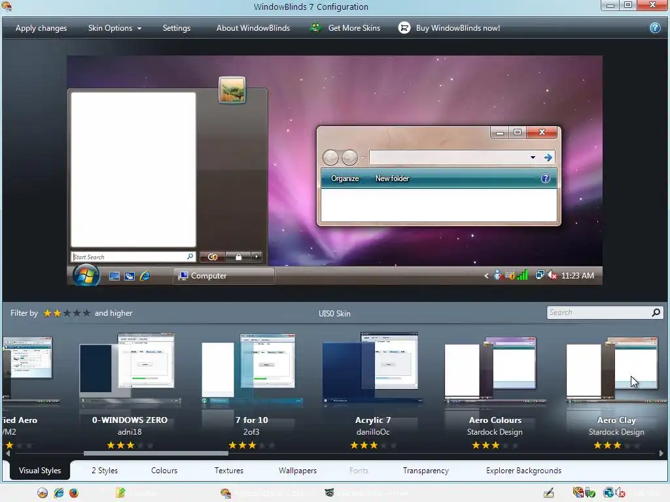The image size is (670, 502).
Task: Click the magnifier icon in the preview Start Search box
Action: click(x=190, y=256)
